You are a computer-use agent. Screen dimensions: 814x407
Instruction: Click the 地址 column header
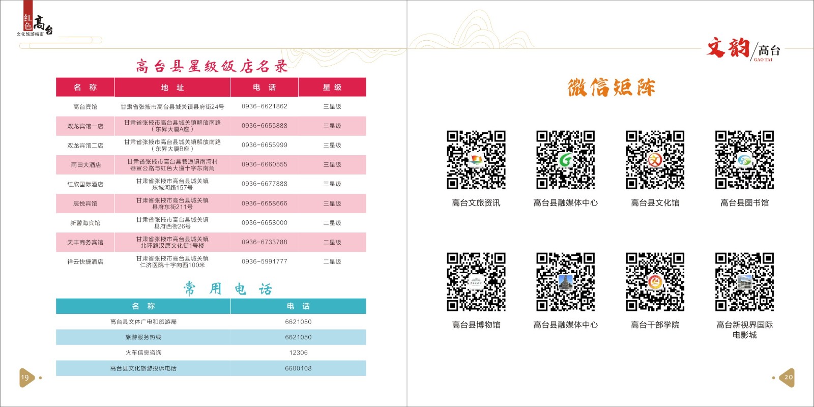tap(172, 88)
